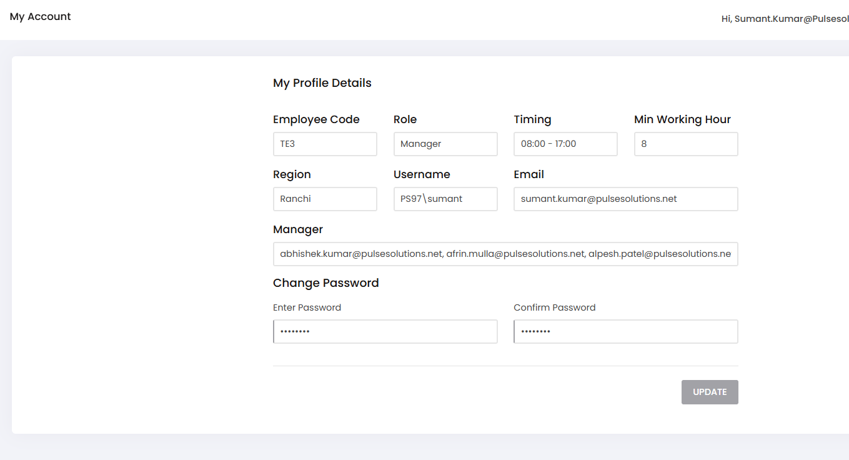Focus the Manager emails field

(x=505, y=254)
